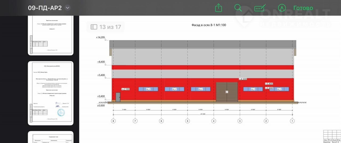This screenshot has width=341, height=143.
Task: Click axis marker circle number 8
Action: (x=113, y=121)
